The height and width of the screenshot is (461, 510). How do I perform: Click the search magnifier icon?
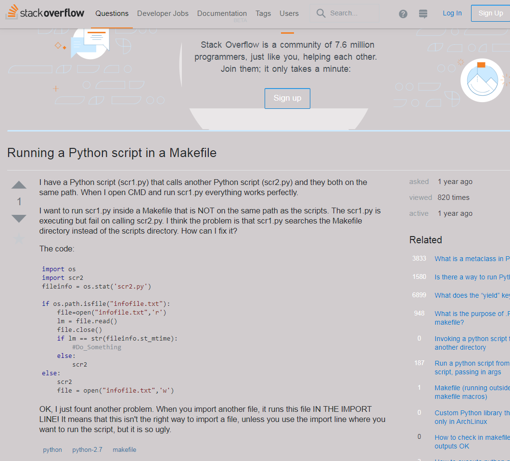tap(321, 13)
